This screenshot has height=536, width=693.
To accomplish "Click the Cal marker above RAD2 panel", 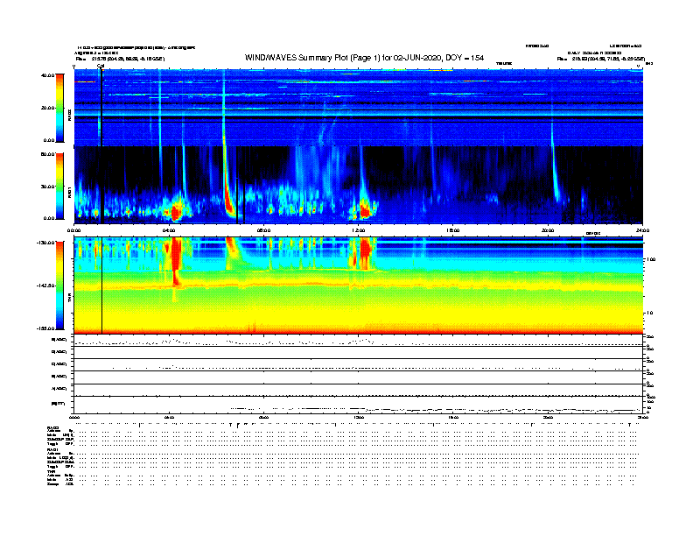I will click(x=101, y=66).
